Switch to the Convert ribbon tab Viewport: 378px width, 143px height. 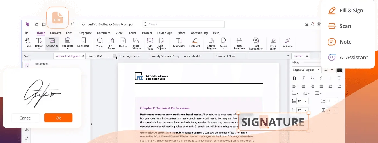(56, 33)
